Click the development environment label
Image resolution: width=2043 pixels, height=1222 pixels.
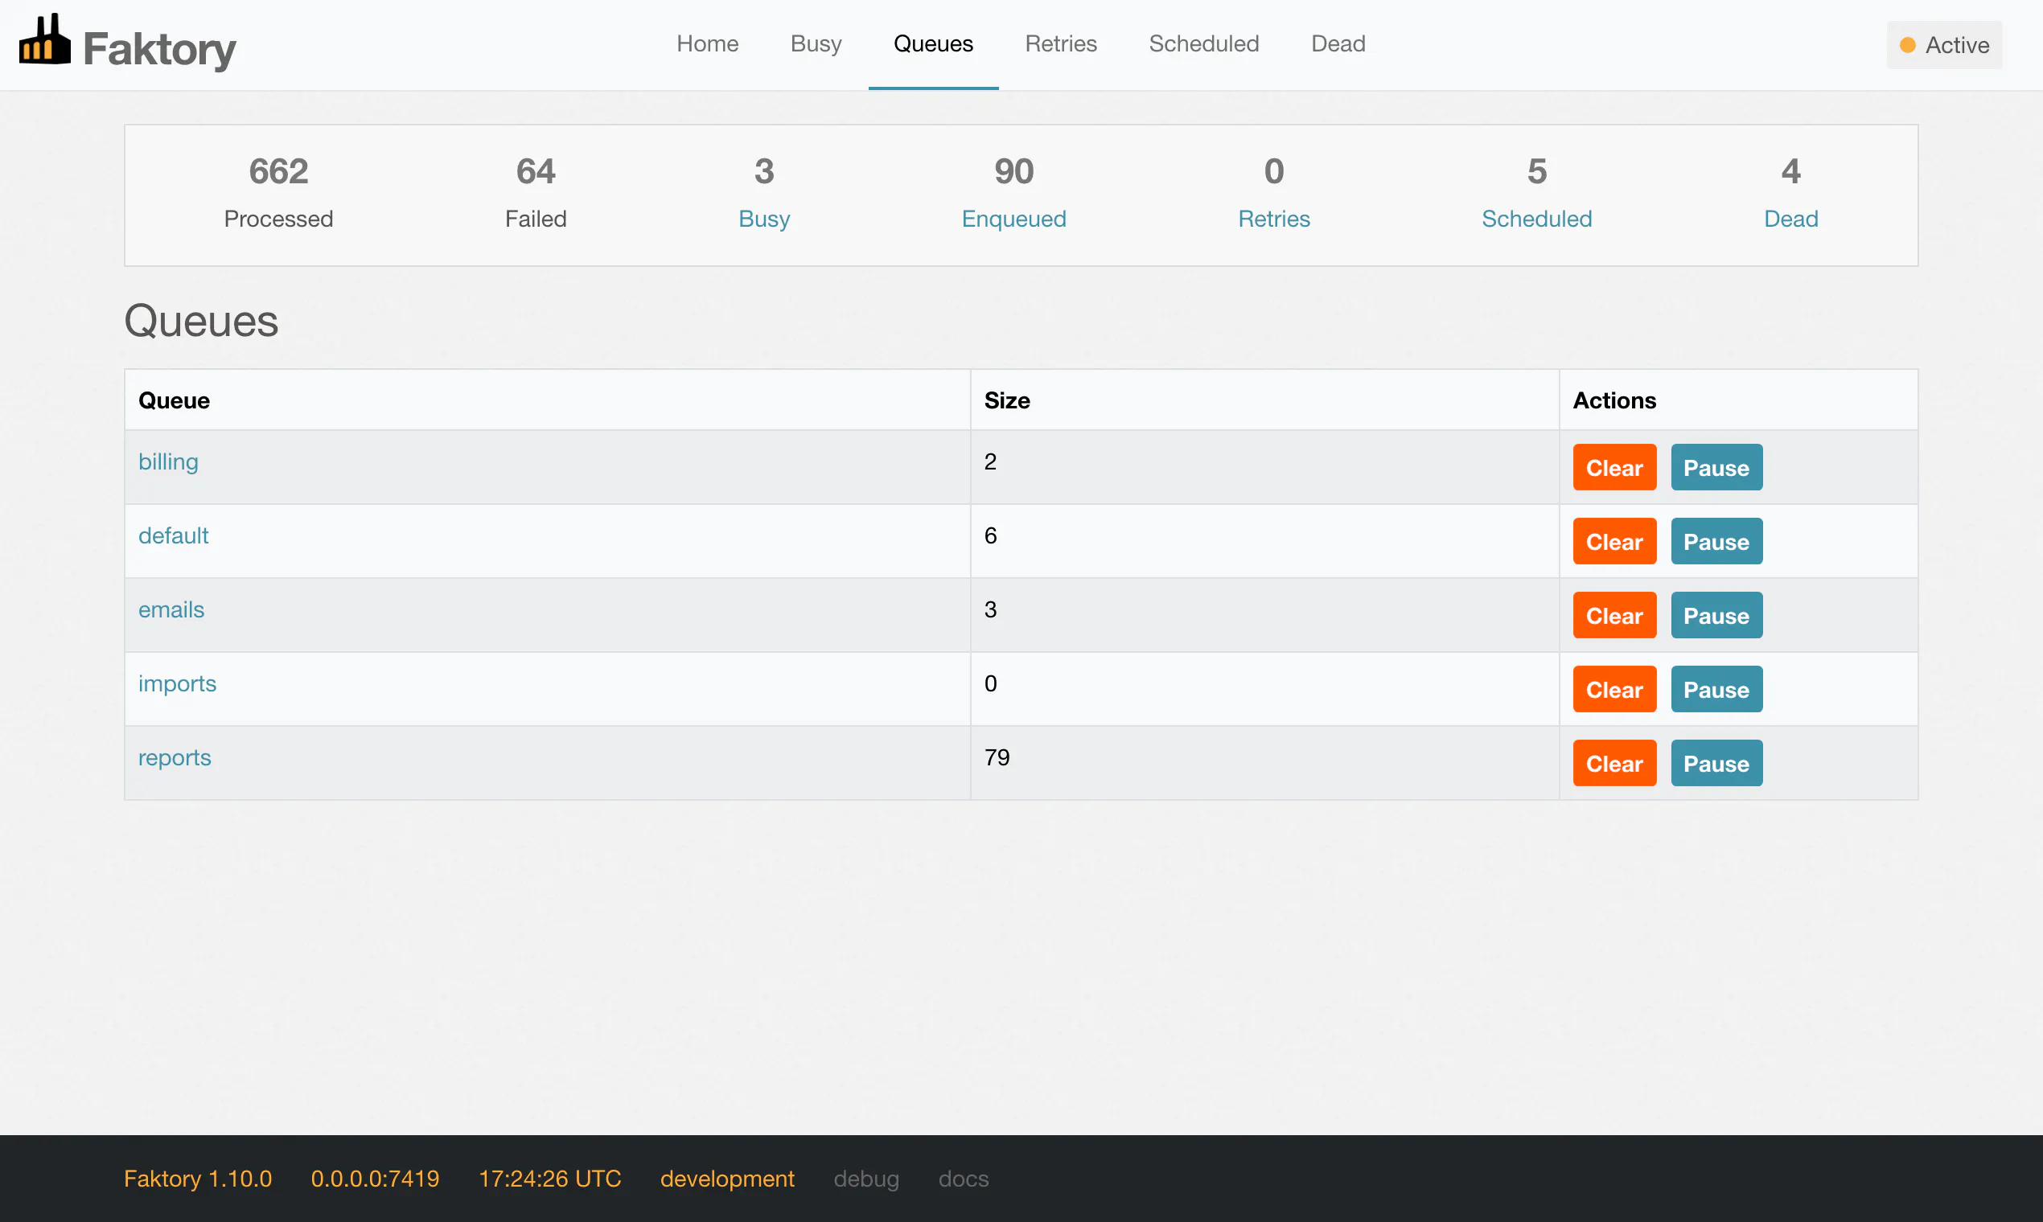click(726, 1179)
